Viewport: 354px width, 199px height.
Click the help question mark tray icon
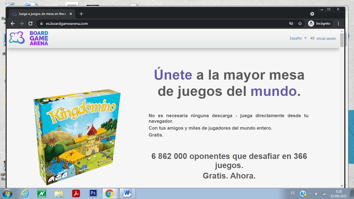[x=303, y=193]
